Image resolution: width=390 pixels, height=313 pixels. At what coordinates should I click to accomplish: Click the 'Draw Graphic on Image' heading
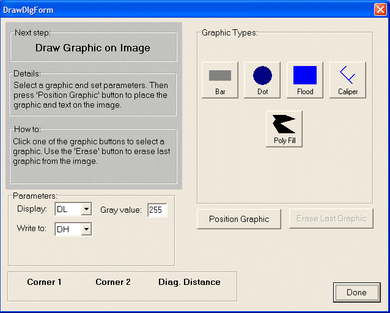92,48
